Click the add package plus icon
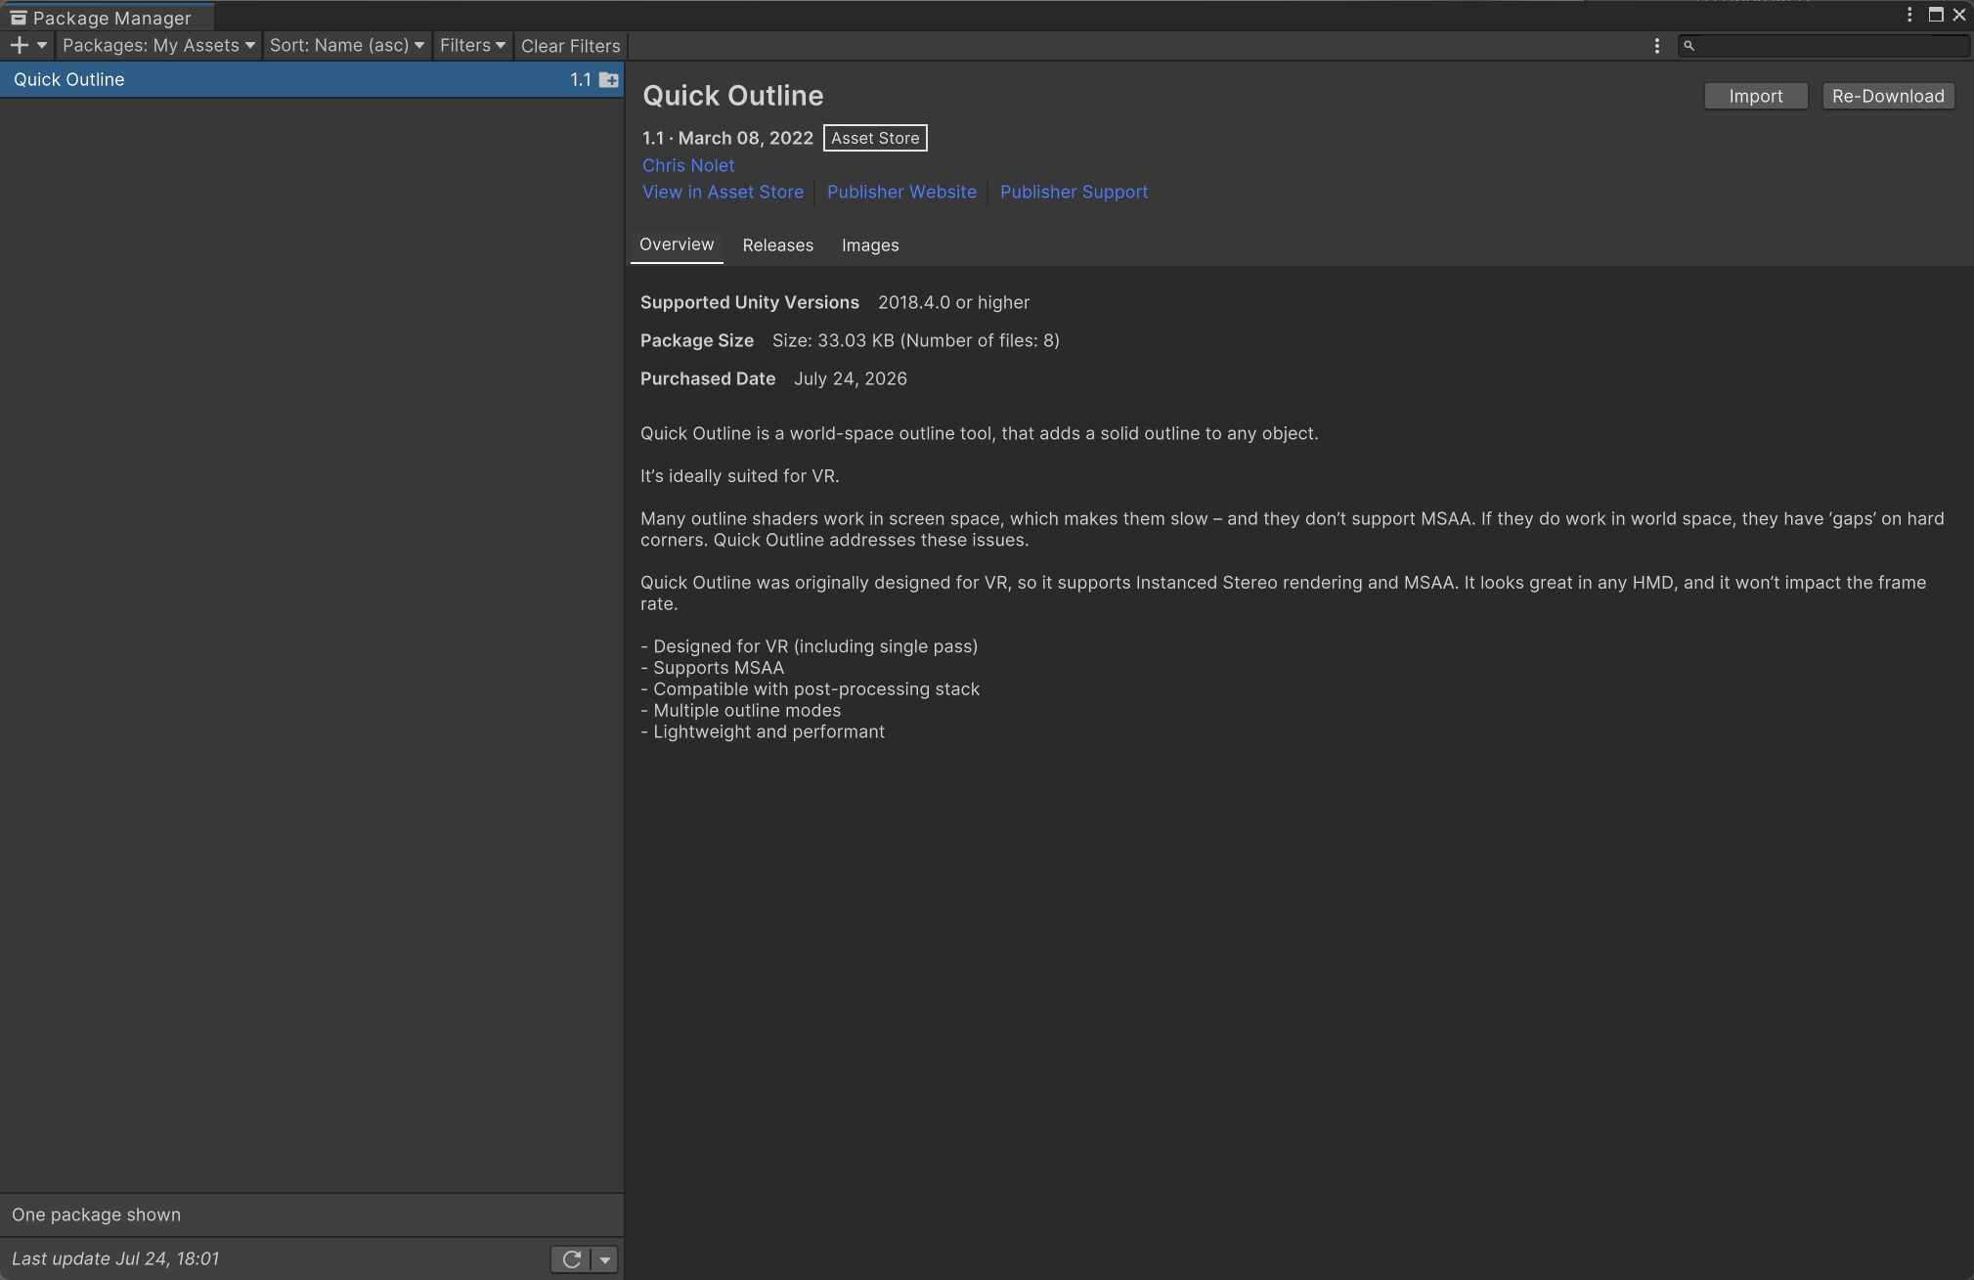This screenshot has height=1280, width=1974. click(x=19, y=45)
